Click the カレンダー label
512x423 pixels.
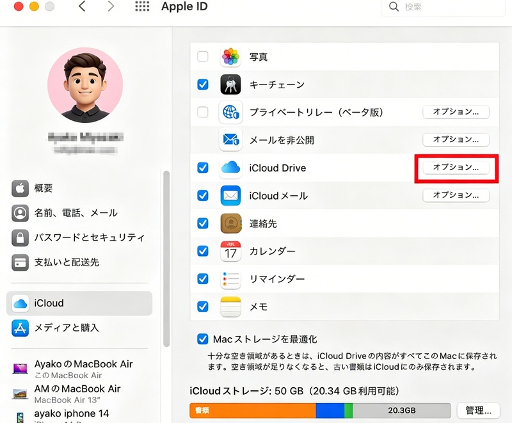point(273,251)
